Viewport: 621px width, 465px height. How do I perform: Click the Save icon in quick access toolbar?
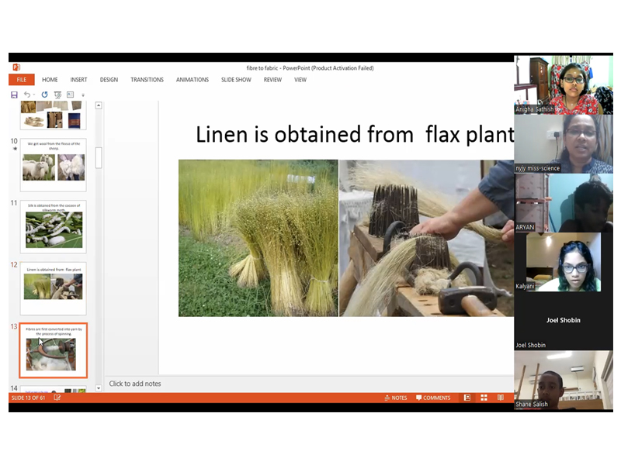tap(14, 95)
